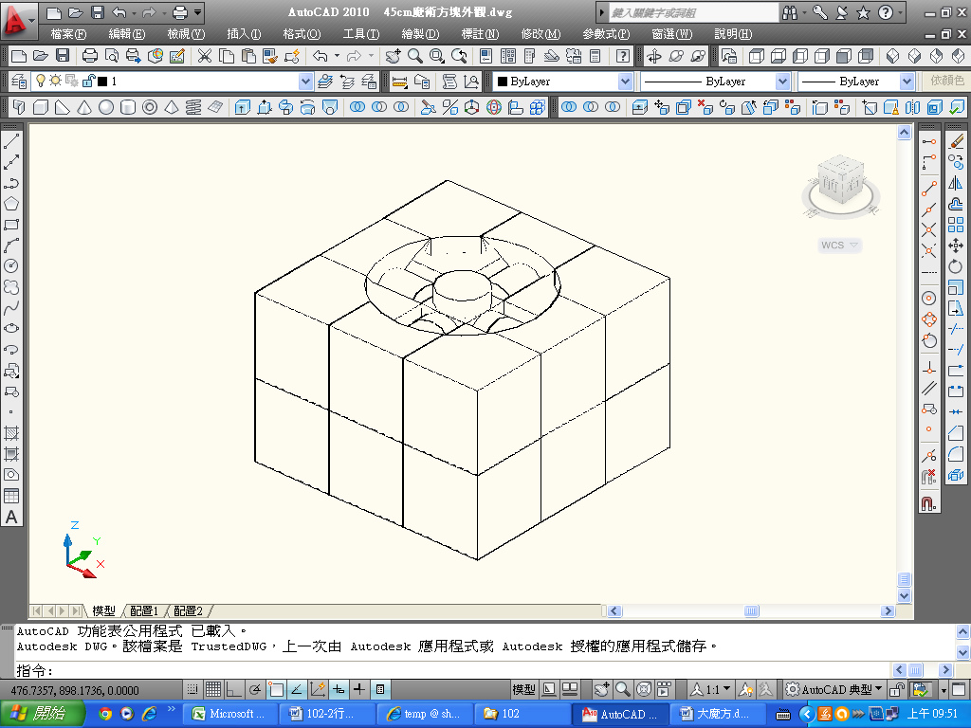Select the Sphere solid tool
This screenshot has width=971, height=728.
pyautogui.click(x=106, y=107)
